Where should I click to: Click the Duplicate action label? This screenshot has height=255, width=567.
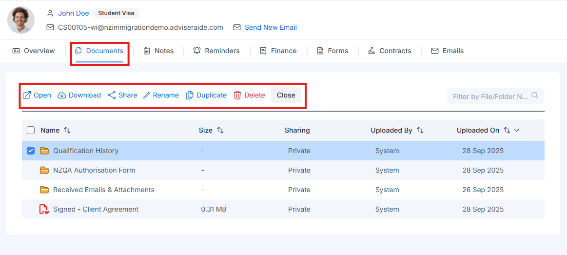tap(212, 95)
